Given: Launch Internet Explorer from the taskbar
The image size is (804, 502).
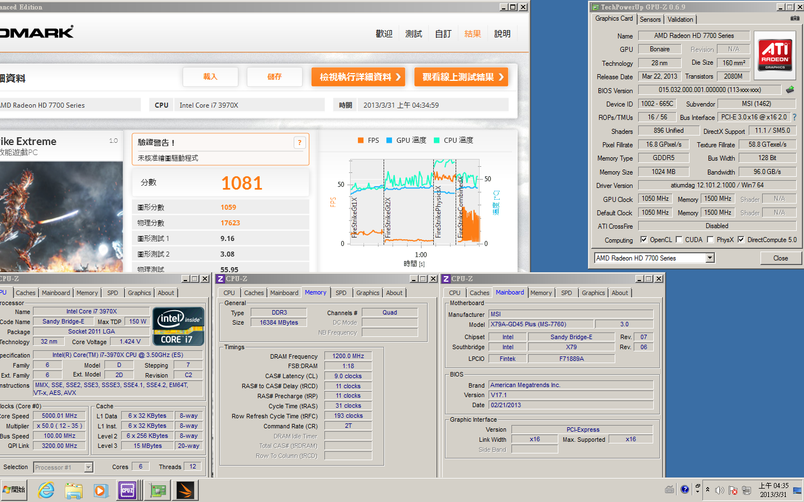Looking at the screenshot, I should [x=46, y=490].
